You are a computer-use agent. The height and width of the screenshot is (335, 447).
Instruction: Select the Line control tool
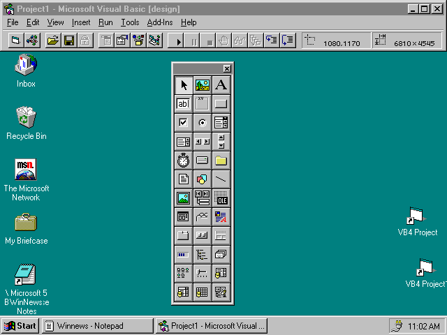click(x=221, y=179)
